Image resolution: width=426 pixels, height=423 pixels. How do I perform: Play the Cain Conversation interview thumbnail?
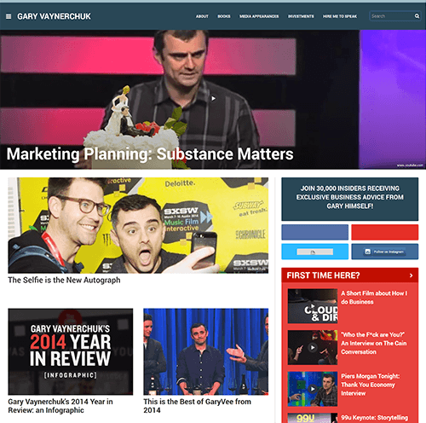313,347
